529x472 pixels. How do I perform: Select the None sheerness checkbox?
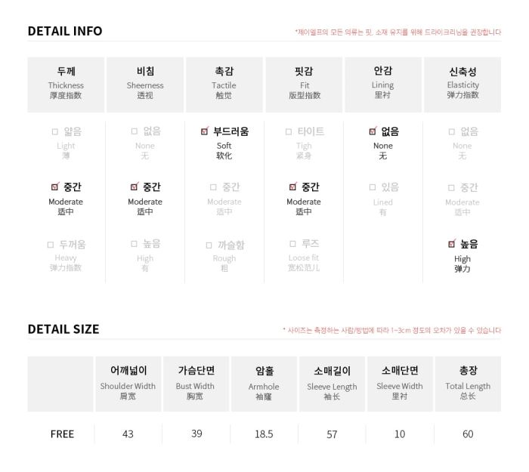coord(135,131)
